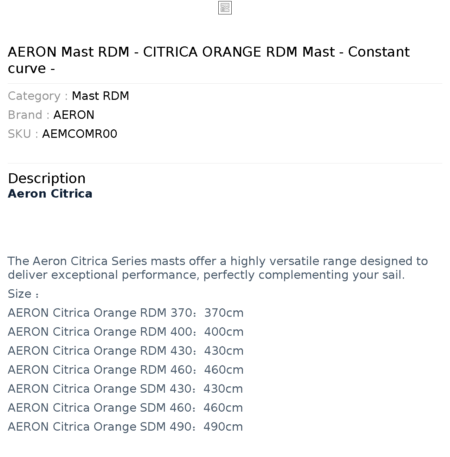Screen dimensions: 450x457
Task: Select the SDM 460 size line
Action: pos(125,408)
